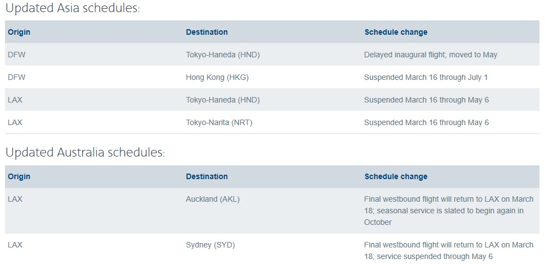Select the Sydney (SYD) destination cell
This screenshot has height=264, width=545.
click(211, 245)
